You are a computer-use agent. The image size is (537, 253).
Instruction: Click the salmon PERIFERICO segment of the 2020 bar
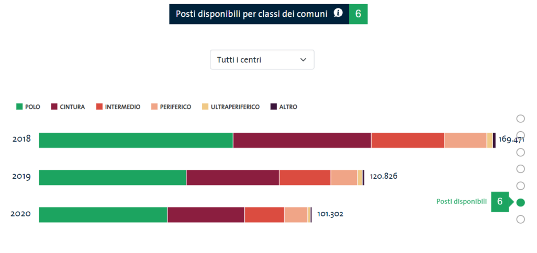[296, 215]
